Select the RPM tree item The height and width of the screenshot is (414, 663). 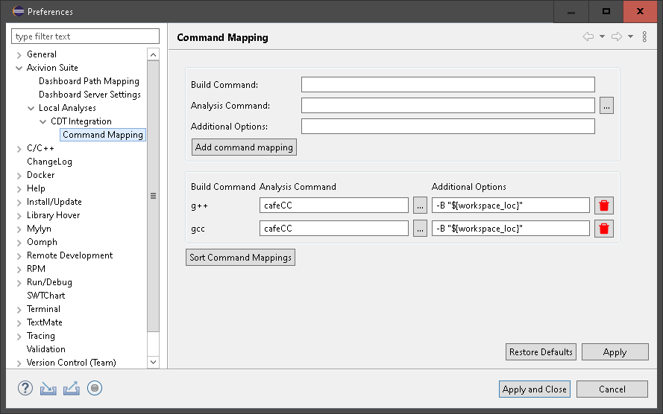(36, 269)
